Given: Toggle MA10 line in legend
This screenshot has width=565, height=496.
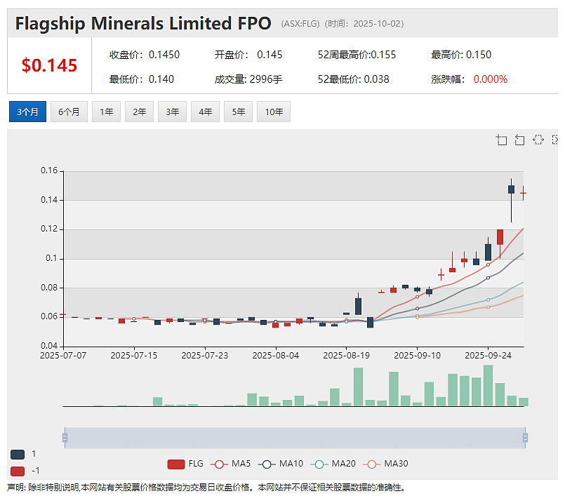Looking at the screenshot, I should click(x=281, y=464).
